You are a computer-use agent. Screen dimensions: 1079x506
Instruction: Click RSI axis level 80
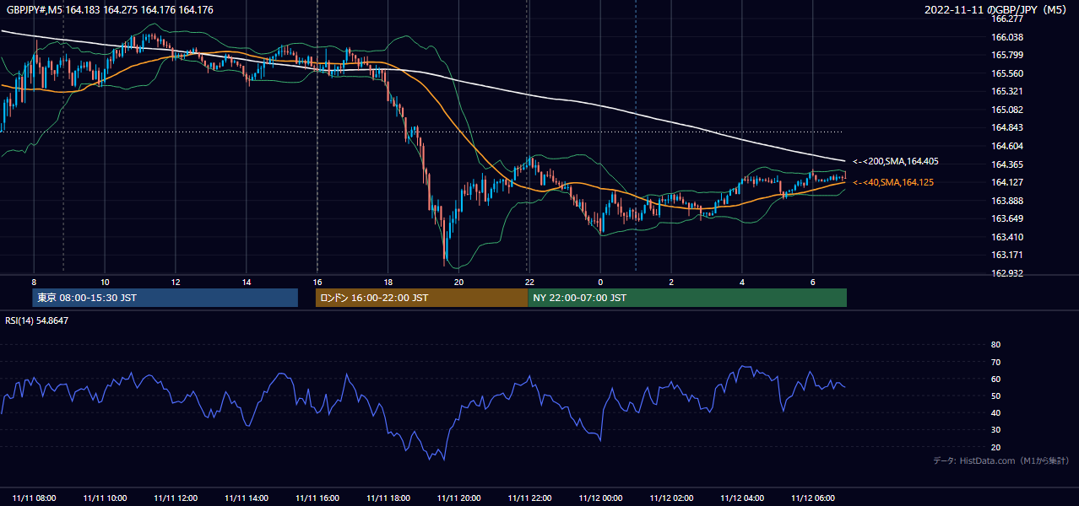[x=995, y=345]
